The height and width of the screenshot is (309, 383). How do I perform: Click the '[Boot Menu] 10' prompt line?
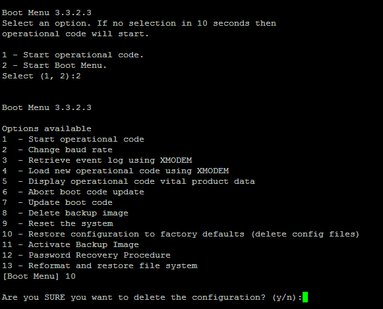[39, 276]
